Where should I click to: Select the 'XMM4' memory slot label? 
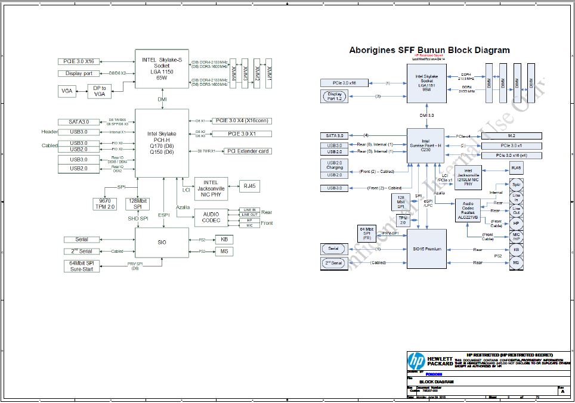(x=233, y=73)
